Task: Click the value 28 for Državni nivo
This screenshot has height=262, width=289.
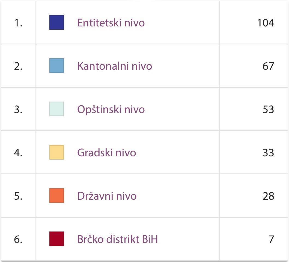Action: [268, 196]
